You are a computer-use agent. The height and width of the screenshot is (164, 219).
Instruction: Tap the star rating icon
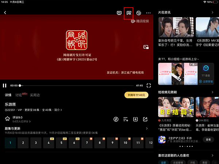7,119
